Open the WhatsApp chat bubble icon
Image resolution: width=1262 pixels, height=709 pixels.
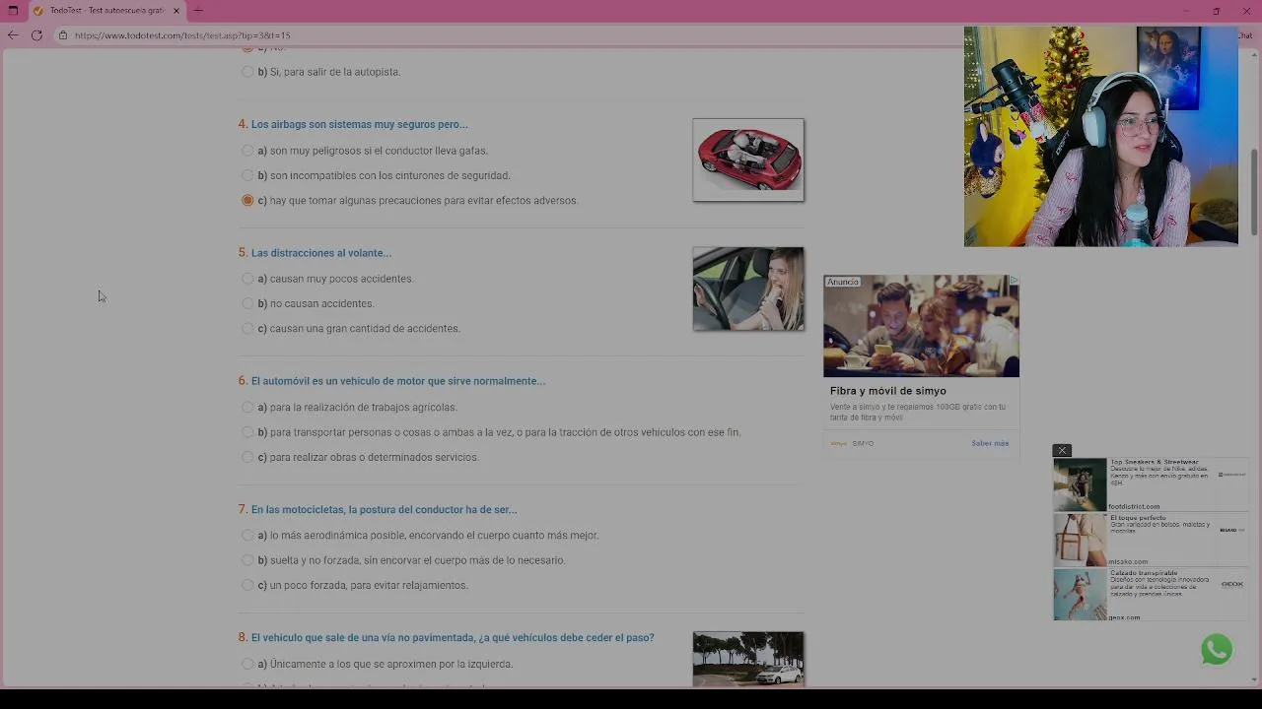coord(1217,650)
